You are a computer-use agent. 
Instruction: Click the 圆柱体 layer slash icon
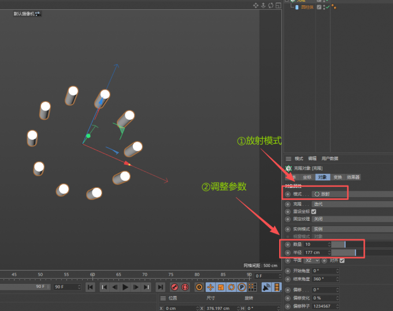(x=319, y=8)
